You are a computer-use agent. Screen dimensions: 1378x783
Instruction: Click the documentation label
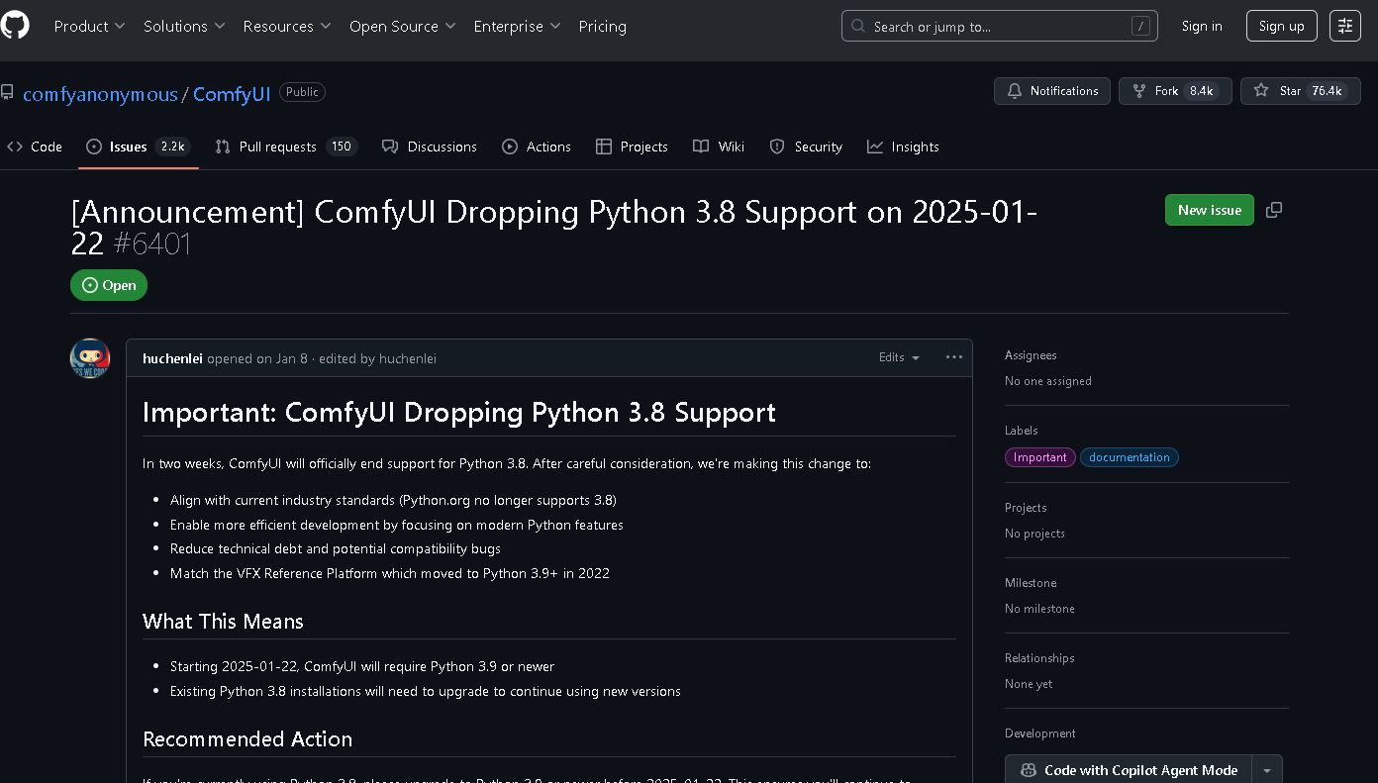click(1130, 457)
